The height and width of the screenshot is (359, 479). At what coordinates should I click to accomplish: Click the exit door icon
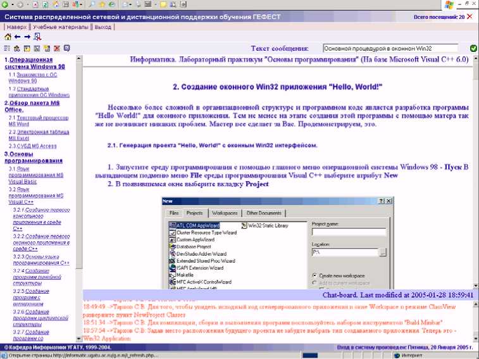pyautogui.click(x=37, y=37)
